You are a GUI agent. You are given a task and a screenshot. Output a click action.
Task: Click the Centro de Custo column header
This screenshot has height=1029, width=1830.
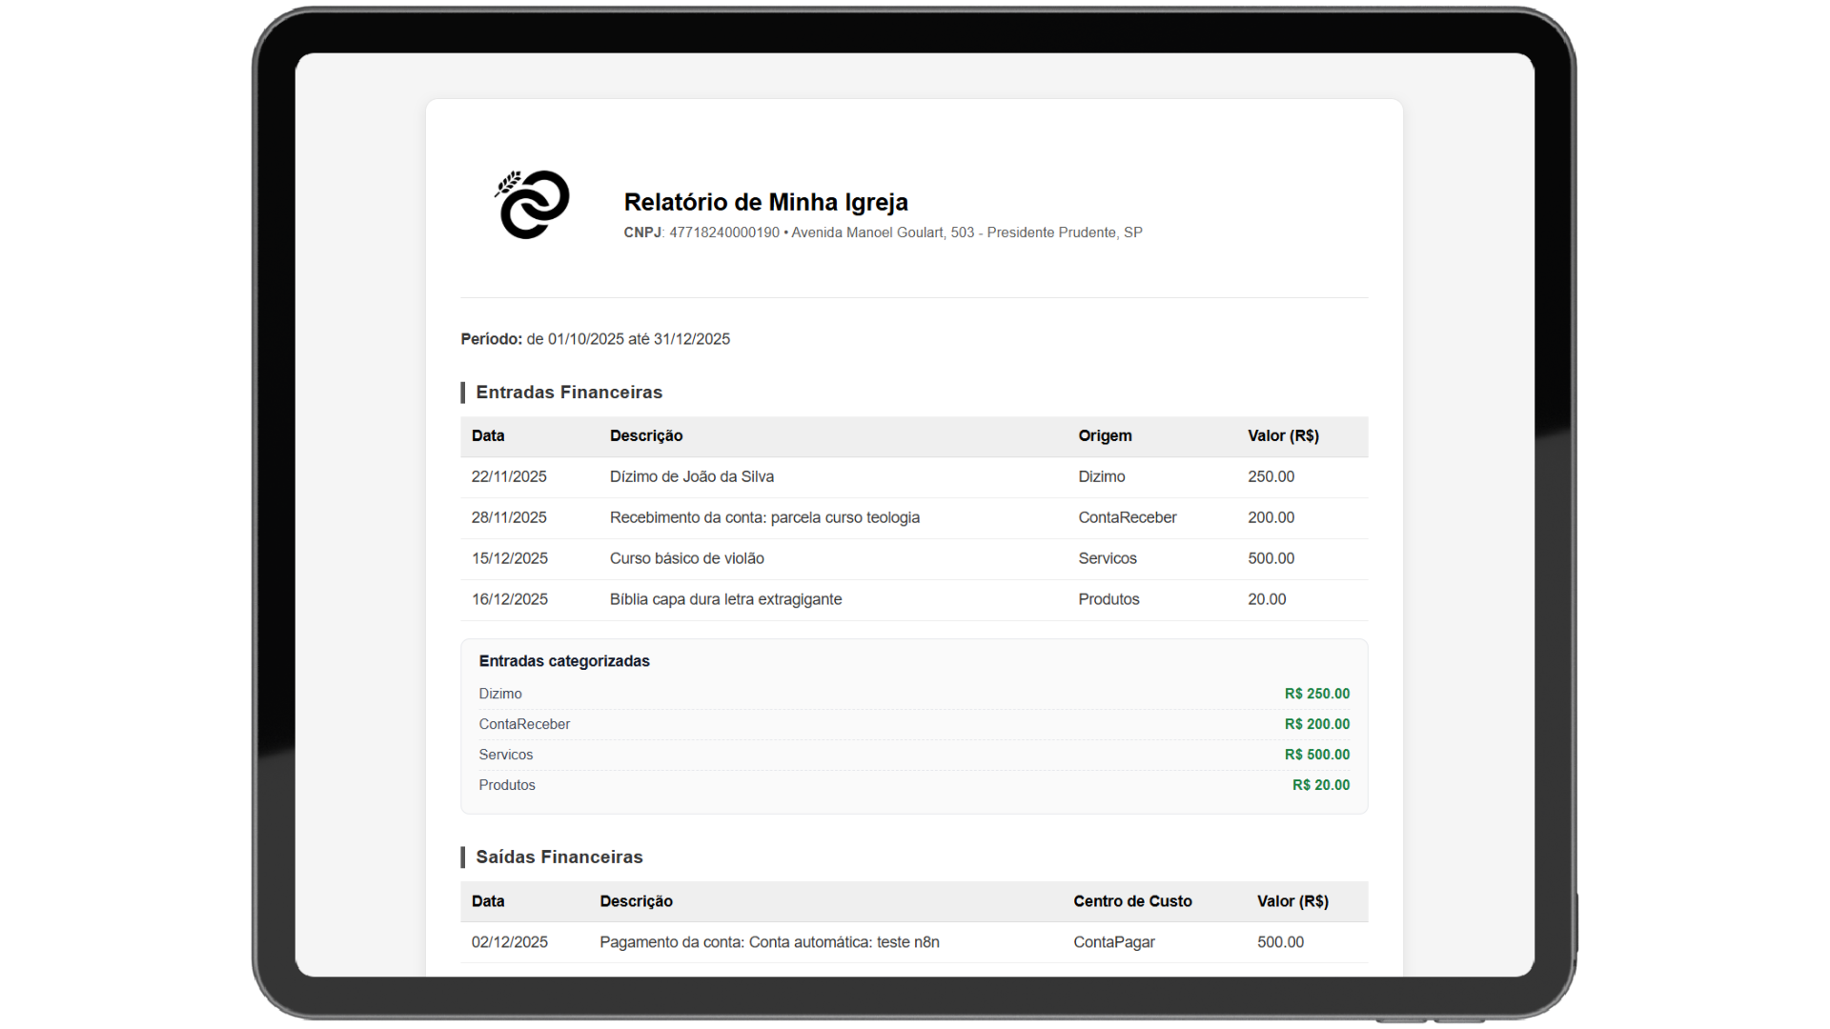1132,901
